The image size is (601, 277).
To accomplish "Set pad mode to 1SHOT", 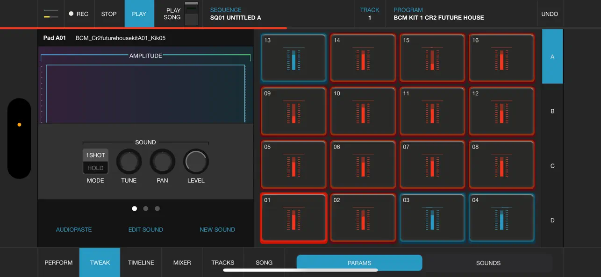I will pyautogui.click(x=95, y=155).
